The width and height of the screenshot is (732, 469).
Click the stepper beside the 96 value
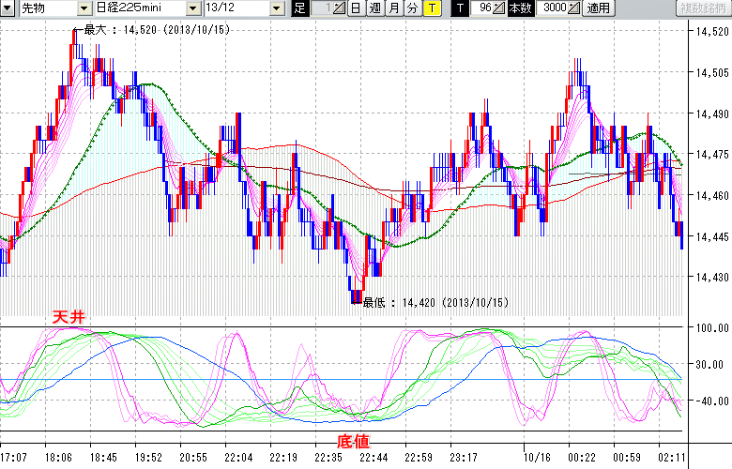coord(499,8)
